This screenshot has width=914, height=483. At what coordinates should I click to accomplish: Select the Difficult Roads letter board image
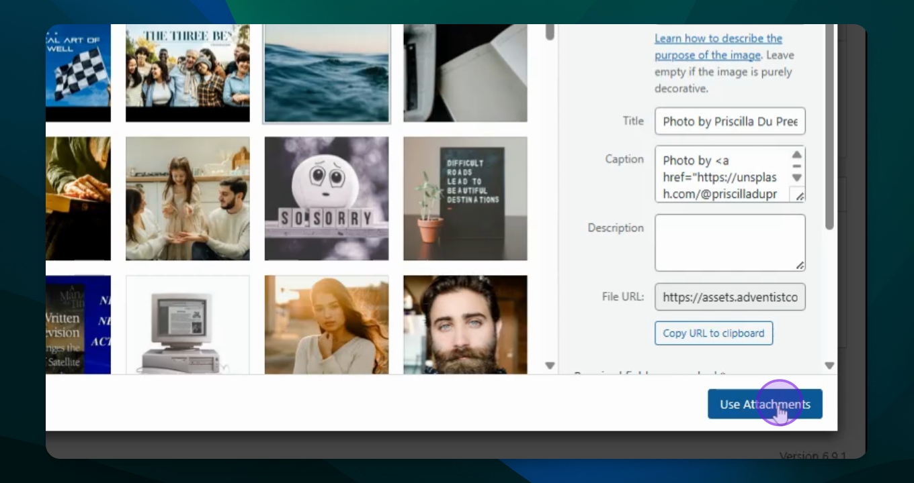(x=465, y=199)
